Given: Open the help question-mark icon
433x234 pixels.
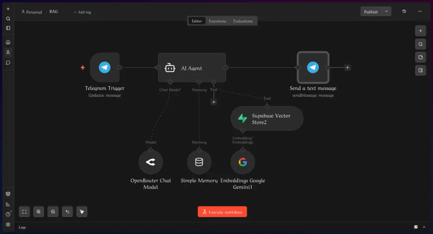Looking at the screenshot, I should [8, 214].
